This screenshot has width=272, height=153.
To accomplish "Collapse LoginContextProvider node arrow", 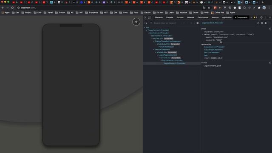I will [161, 60].
